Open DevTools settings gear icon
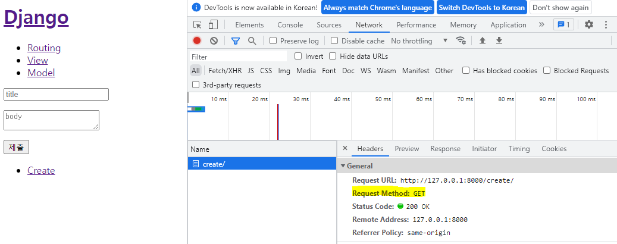The image size is (617, 244). 588,25
